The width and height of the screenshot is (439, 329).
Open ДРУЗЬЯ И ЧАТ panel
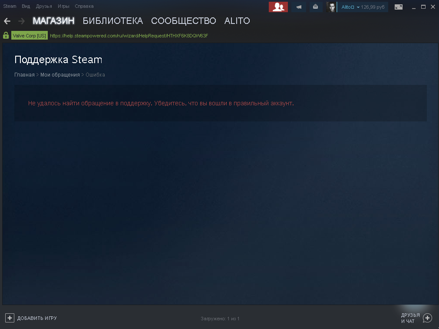pos(410,318)
